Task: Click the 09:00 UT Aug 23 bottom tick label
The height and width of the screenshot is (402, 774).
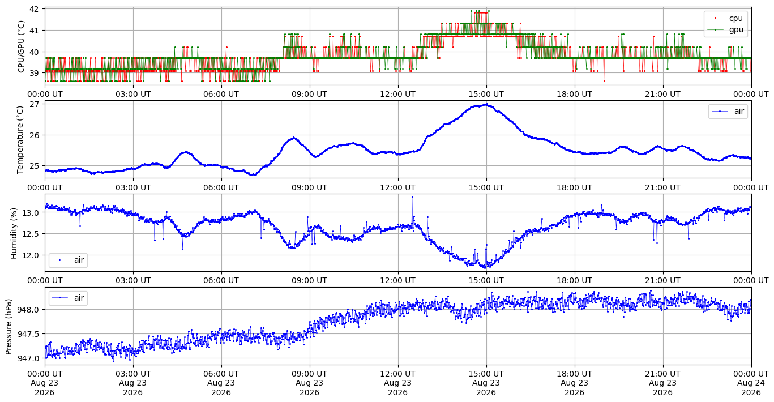Action: tap(310, 383)
